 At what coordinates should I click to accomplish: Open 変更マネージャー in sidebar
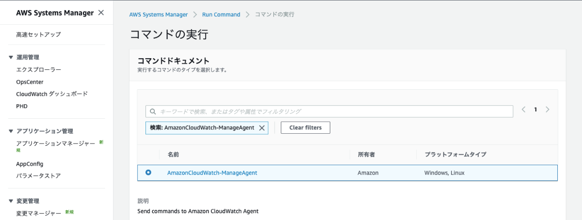point(38,213)
